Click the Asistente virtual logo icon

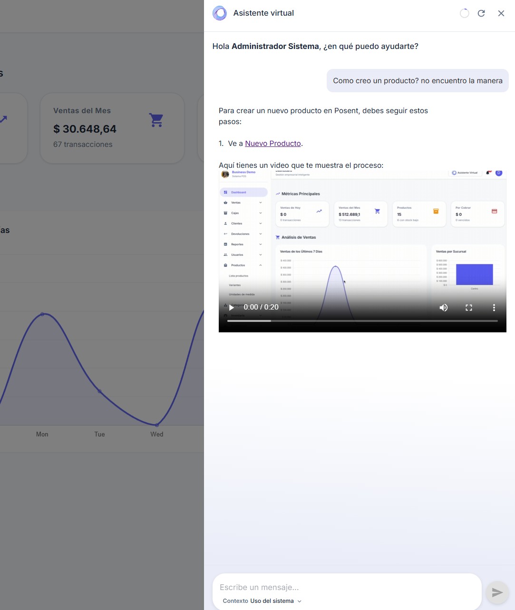point(219,13)
